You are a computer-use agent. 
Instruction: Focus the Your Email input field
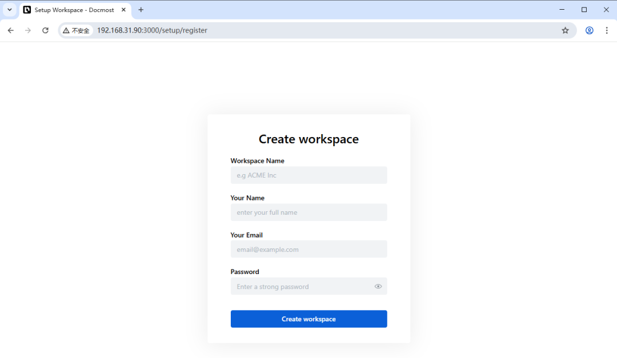308,249
